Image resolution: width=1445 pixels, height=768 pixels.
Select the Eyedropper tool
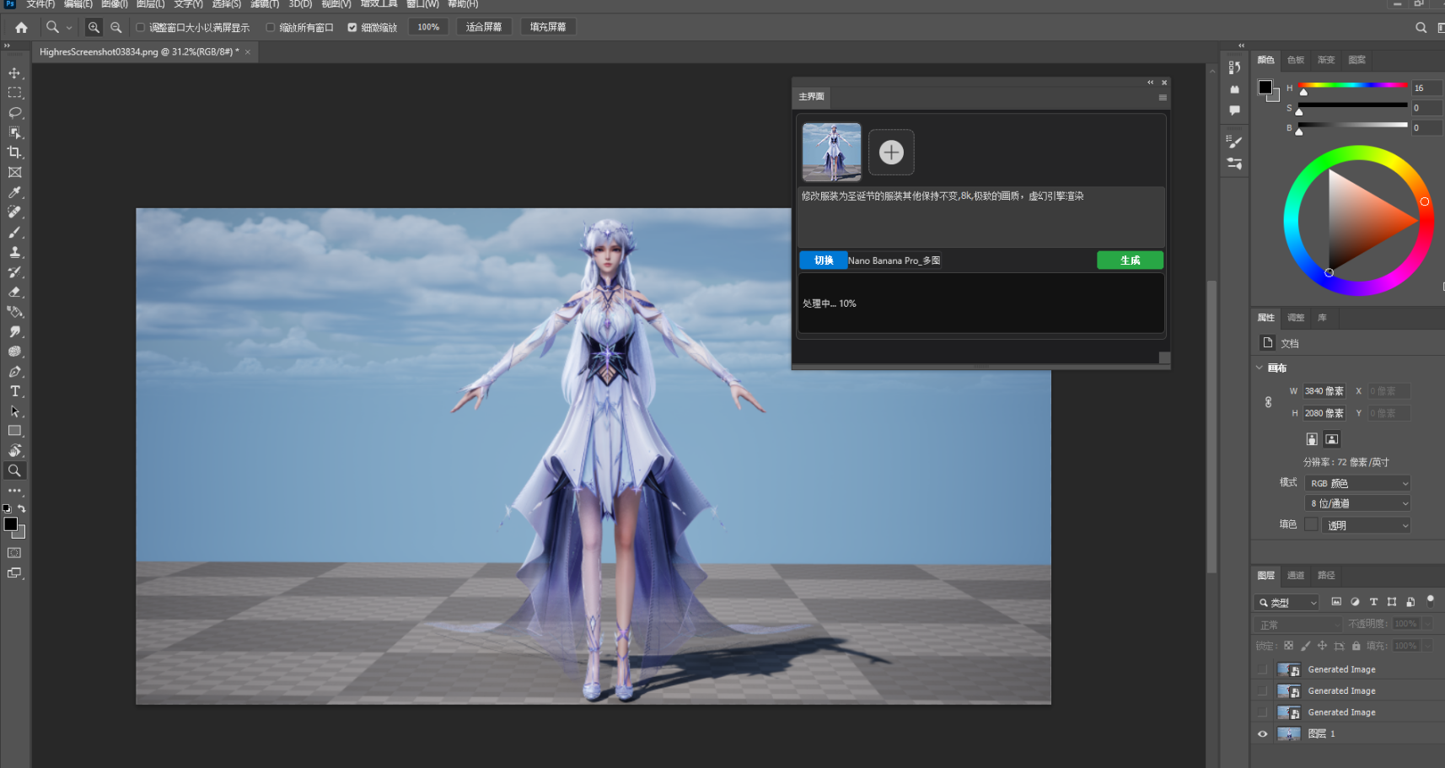tap(14, 192)
